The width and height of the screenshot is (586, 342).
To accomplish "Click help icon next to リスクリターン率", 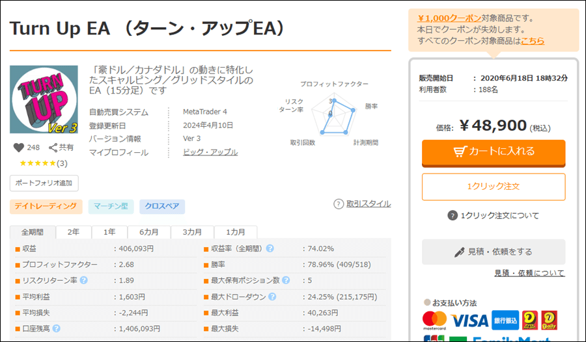I will (83, 281).
